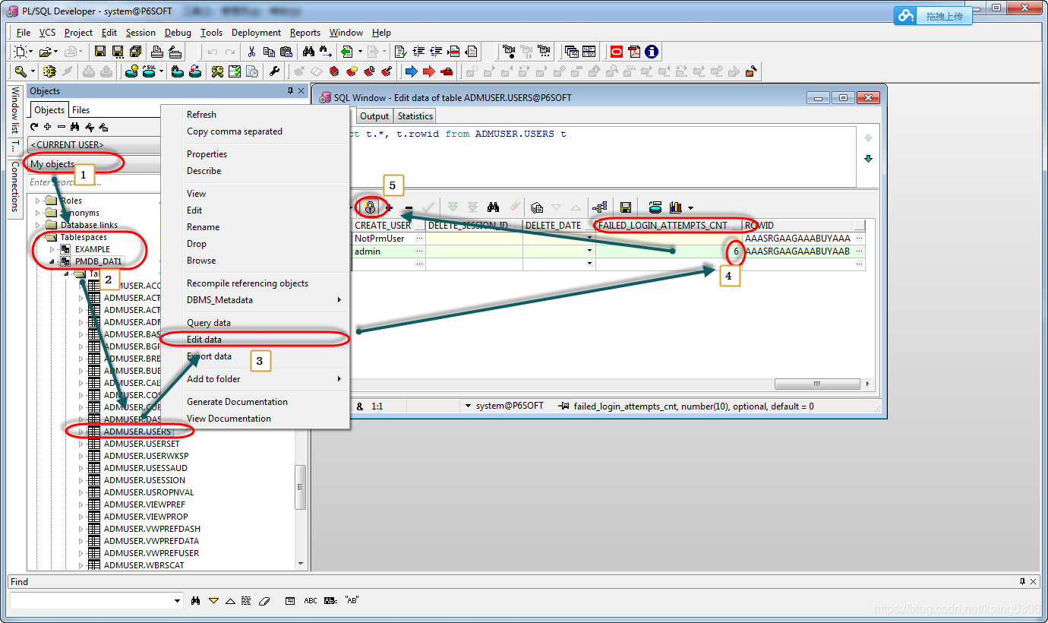
Task: Open the Window list side tab
Action: point(14,111)
